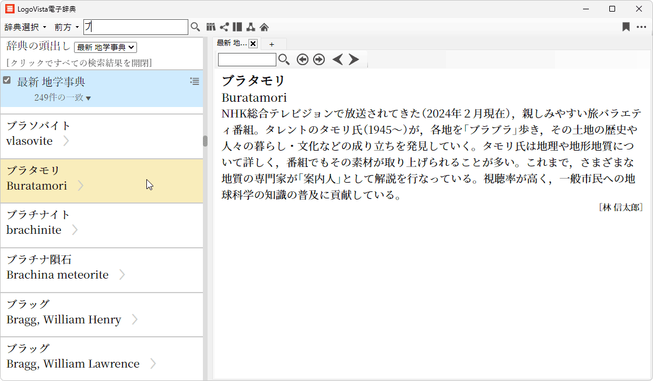
Task: Click the next entry right chevron
Action: point(354,59)
